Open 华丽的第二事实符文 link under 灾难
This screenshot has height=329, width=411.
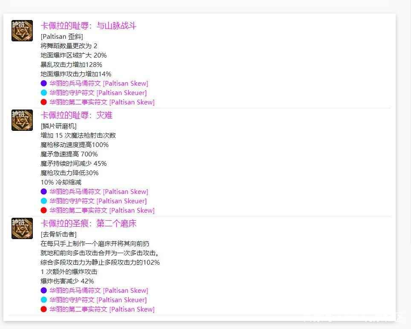[x=102, y=211]
